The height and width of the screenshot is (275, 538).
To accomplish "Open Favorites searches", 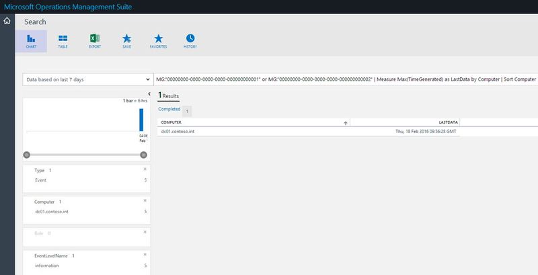I will point(158,41).
